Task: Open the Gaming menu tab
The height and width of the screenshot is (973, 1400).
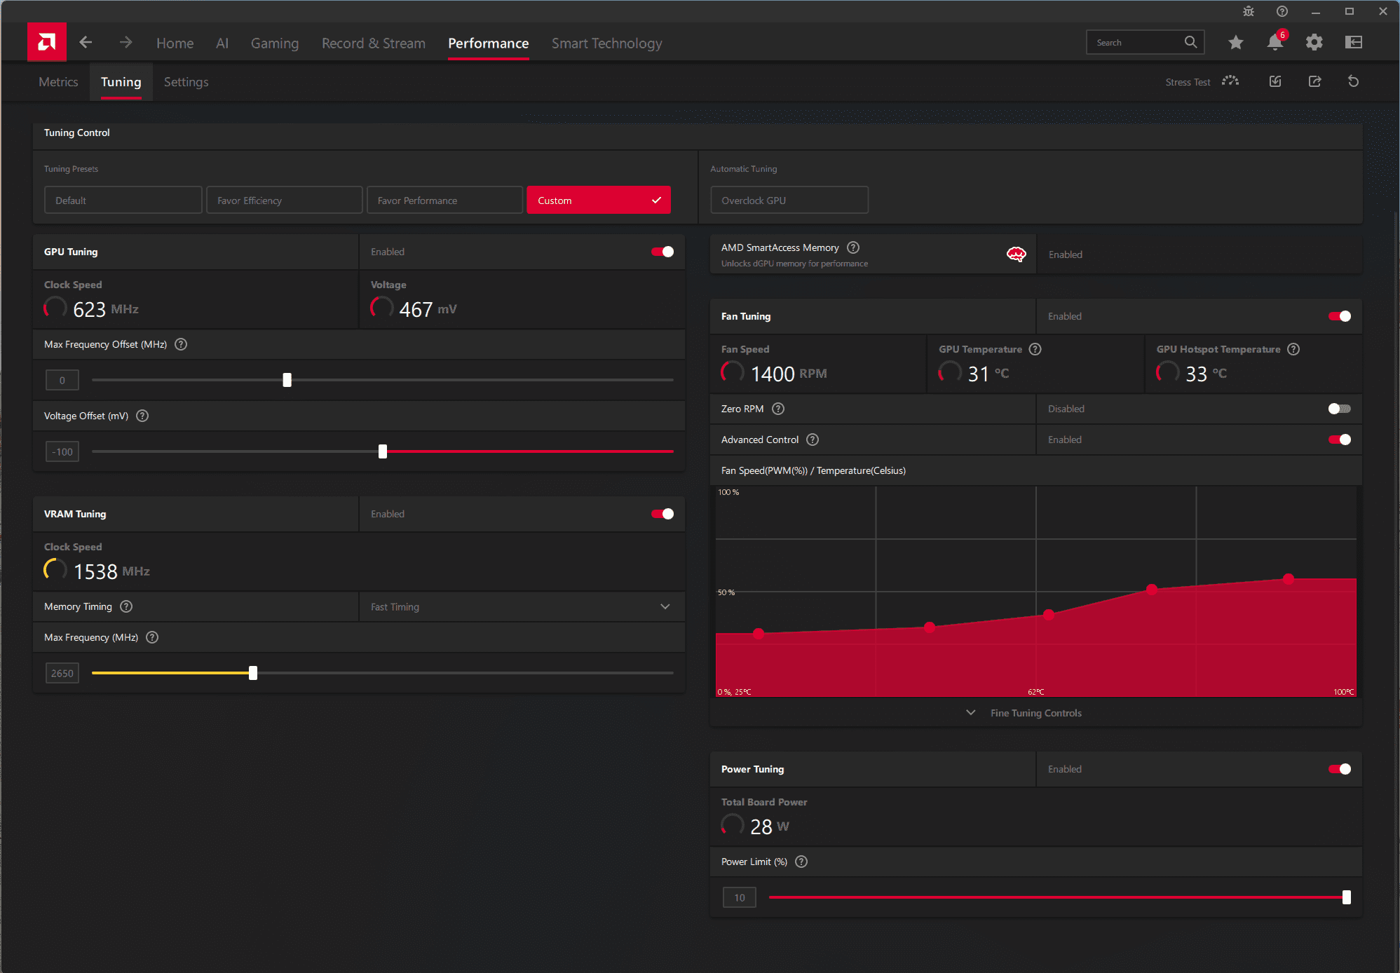Action: [275, 43]
